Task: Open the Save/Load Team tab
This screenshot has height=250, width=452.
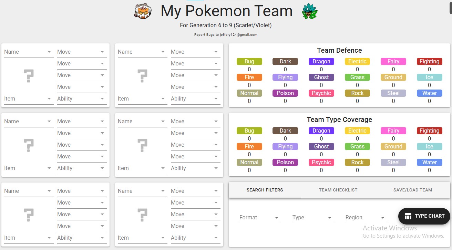Action: [x=413, y=190]
